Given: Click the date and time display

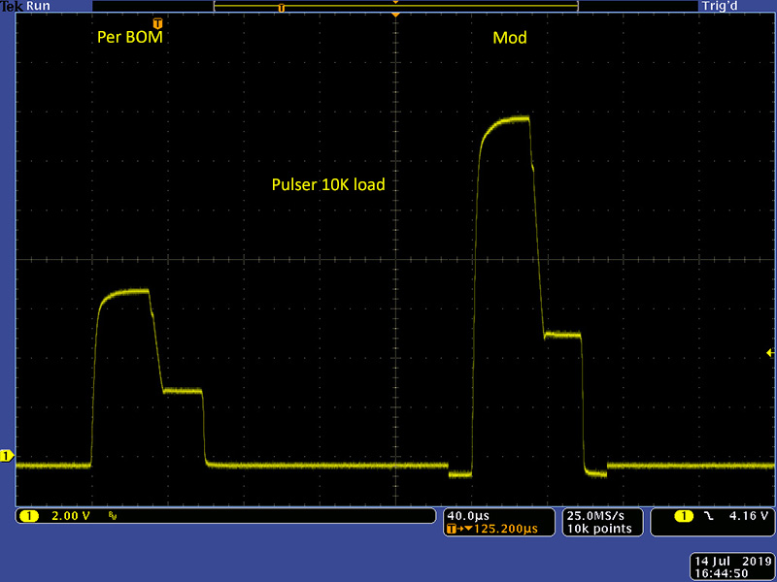Looking at the screenshot, I should click(x=728, y=566).
